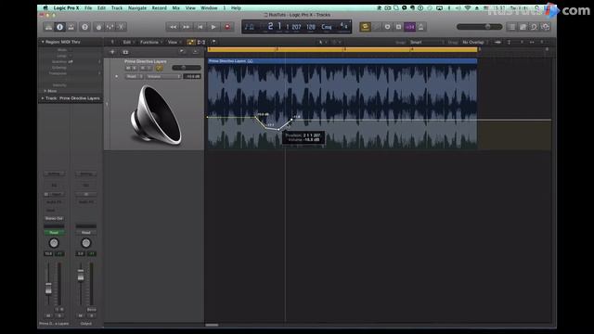Open the Editors scissors icon
This screenshot has width=594, height=334.
(121, 27)
